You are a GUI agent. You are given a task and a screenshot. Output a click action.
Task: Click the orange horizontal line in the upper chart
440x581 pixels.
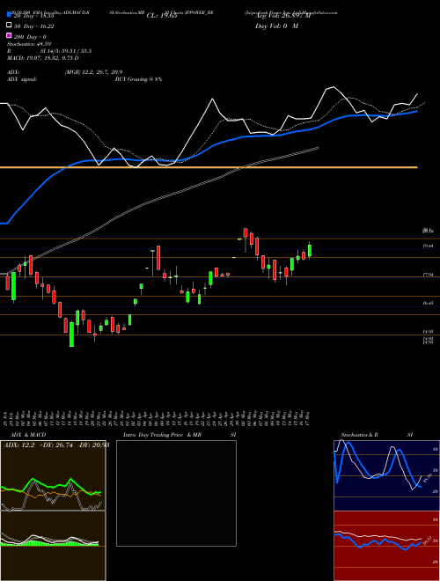click(x=209, y=167)
